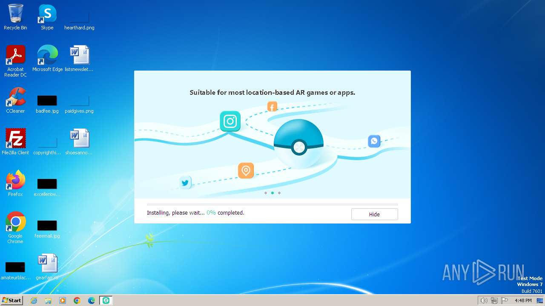This screenshot has width=545, height=306.
Task: Select excellentw... desktop file
Action: click(x=47, y=187)
